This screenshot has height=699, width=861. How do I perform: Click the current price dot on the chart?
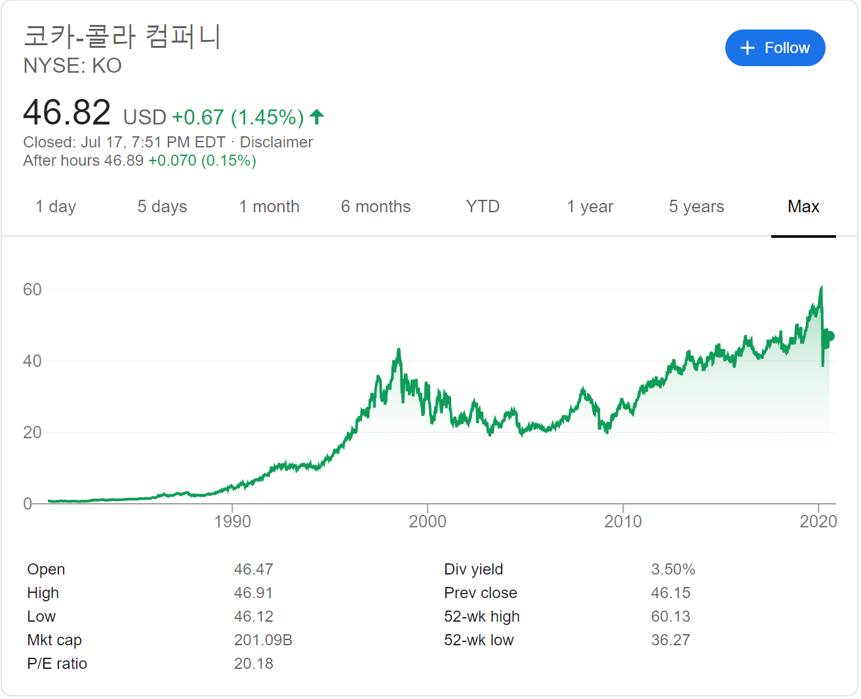click(830, 336)
